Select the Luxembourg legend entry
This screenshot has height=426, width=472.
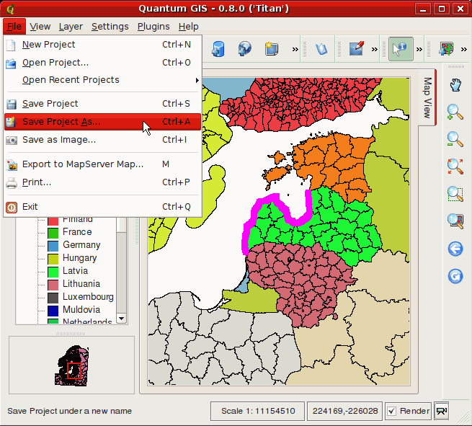88,297
